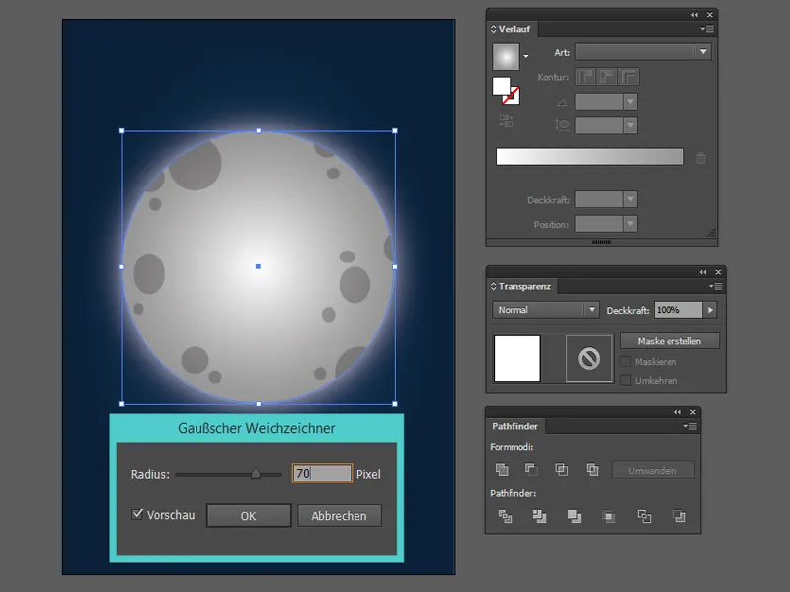Close the Pathfinder panel

(693, 412)
